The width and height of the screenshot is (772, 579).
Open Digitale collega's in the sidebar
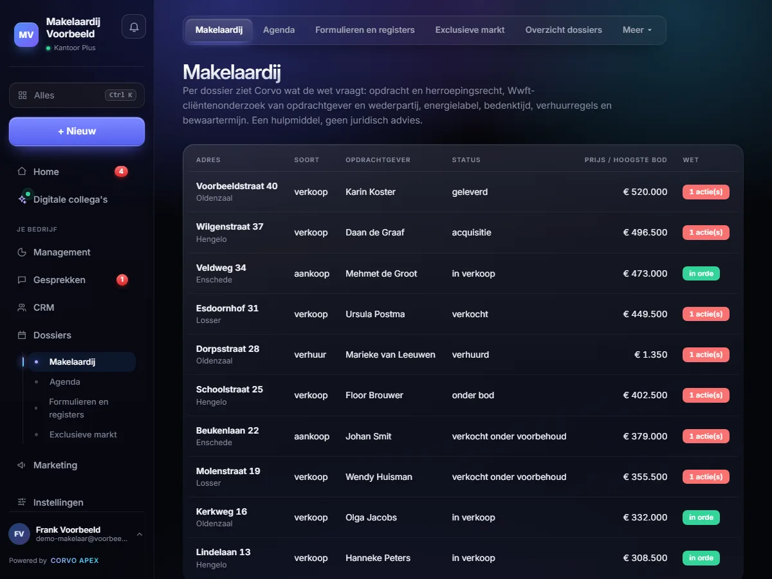point(77,199)
